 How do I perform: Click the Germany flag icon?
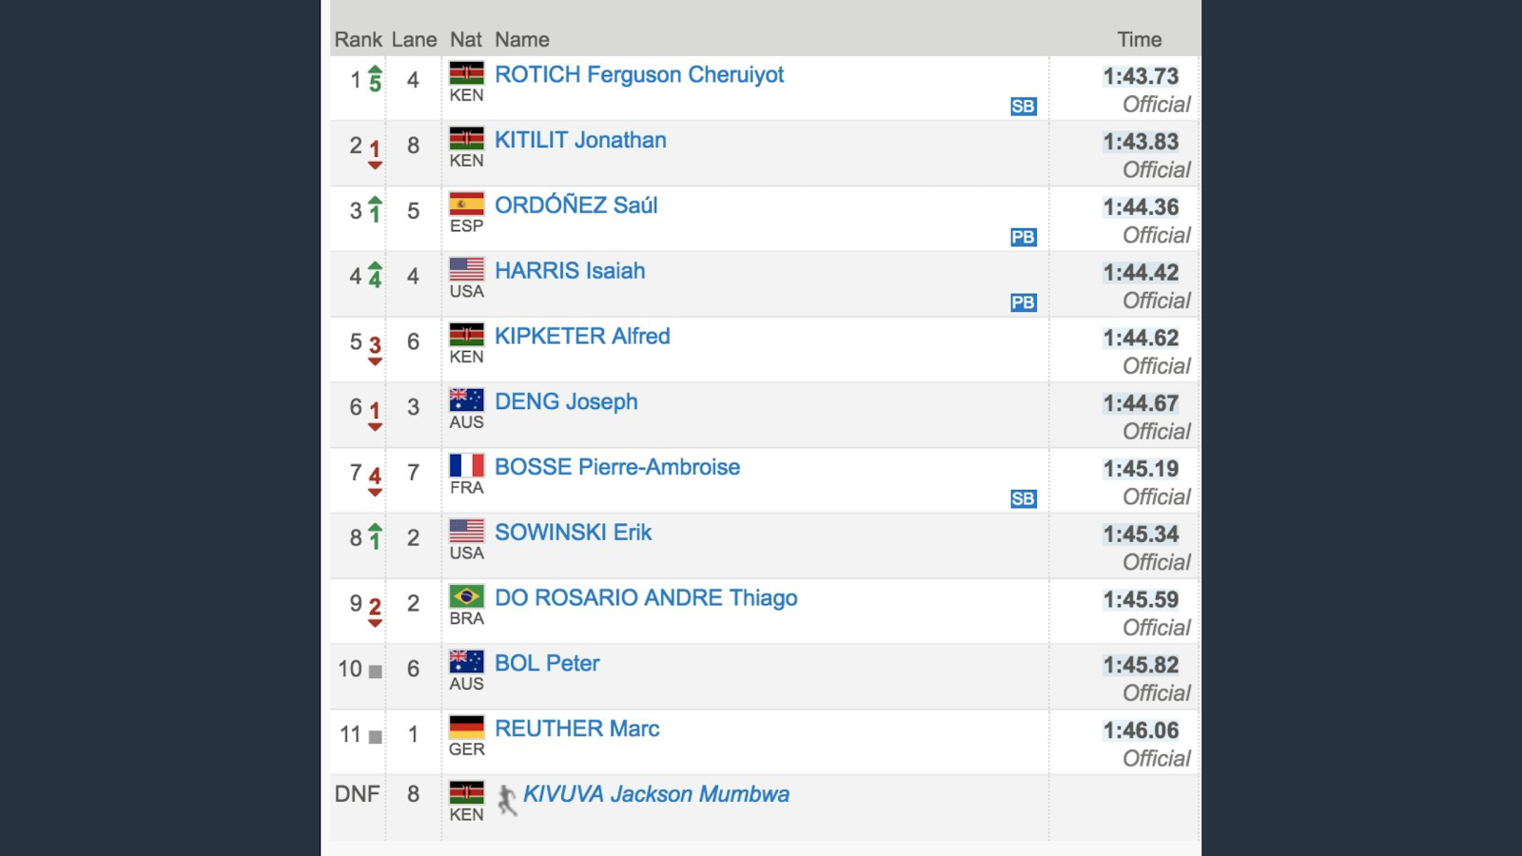pos(467,727)
